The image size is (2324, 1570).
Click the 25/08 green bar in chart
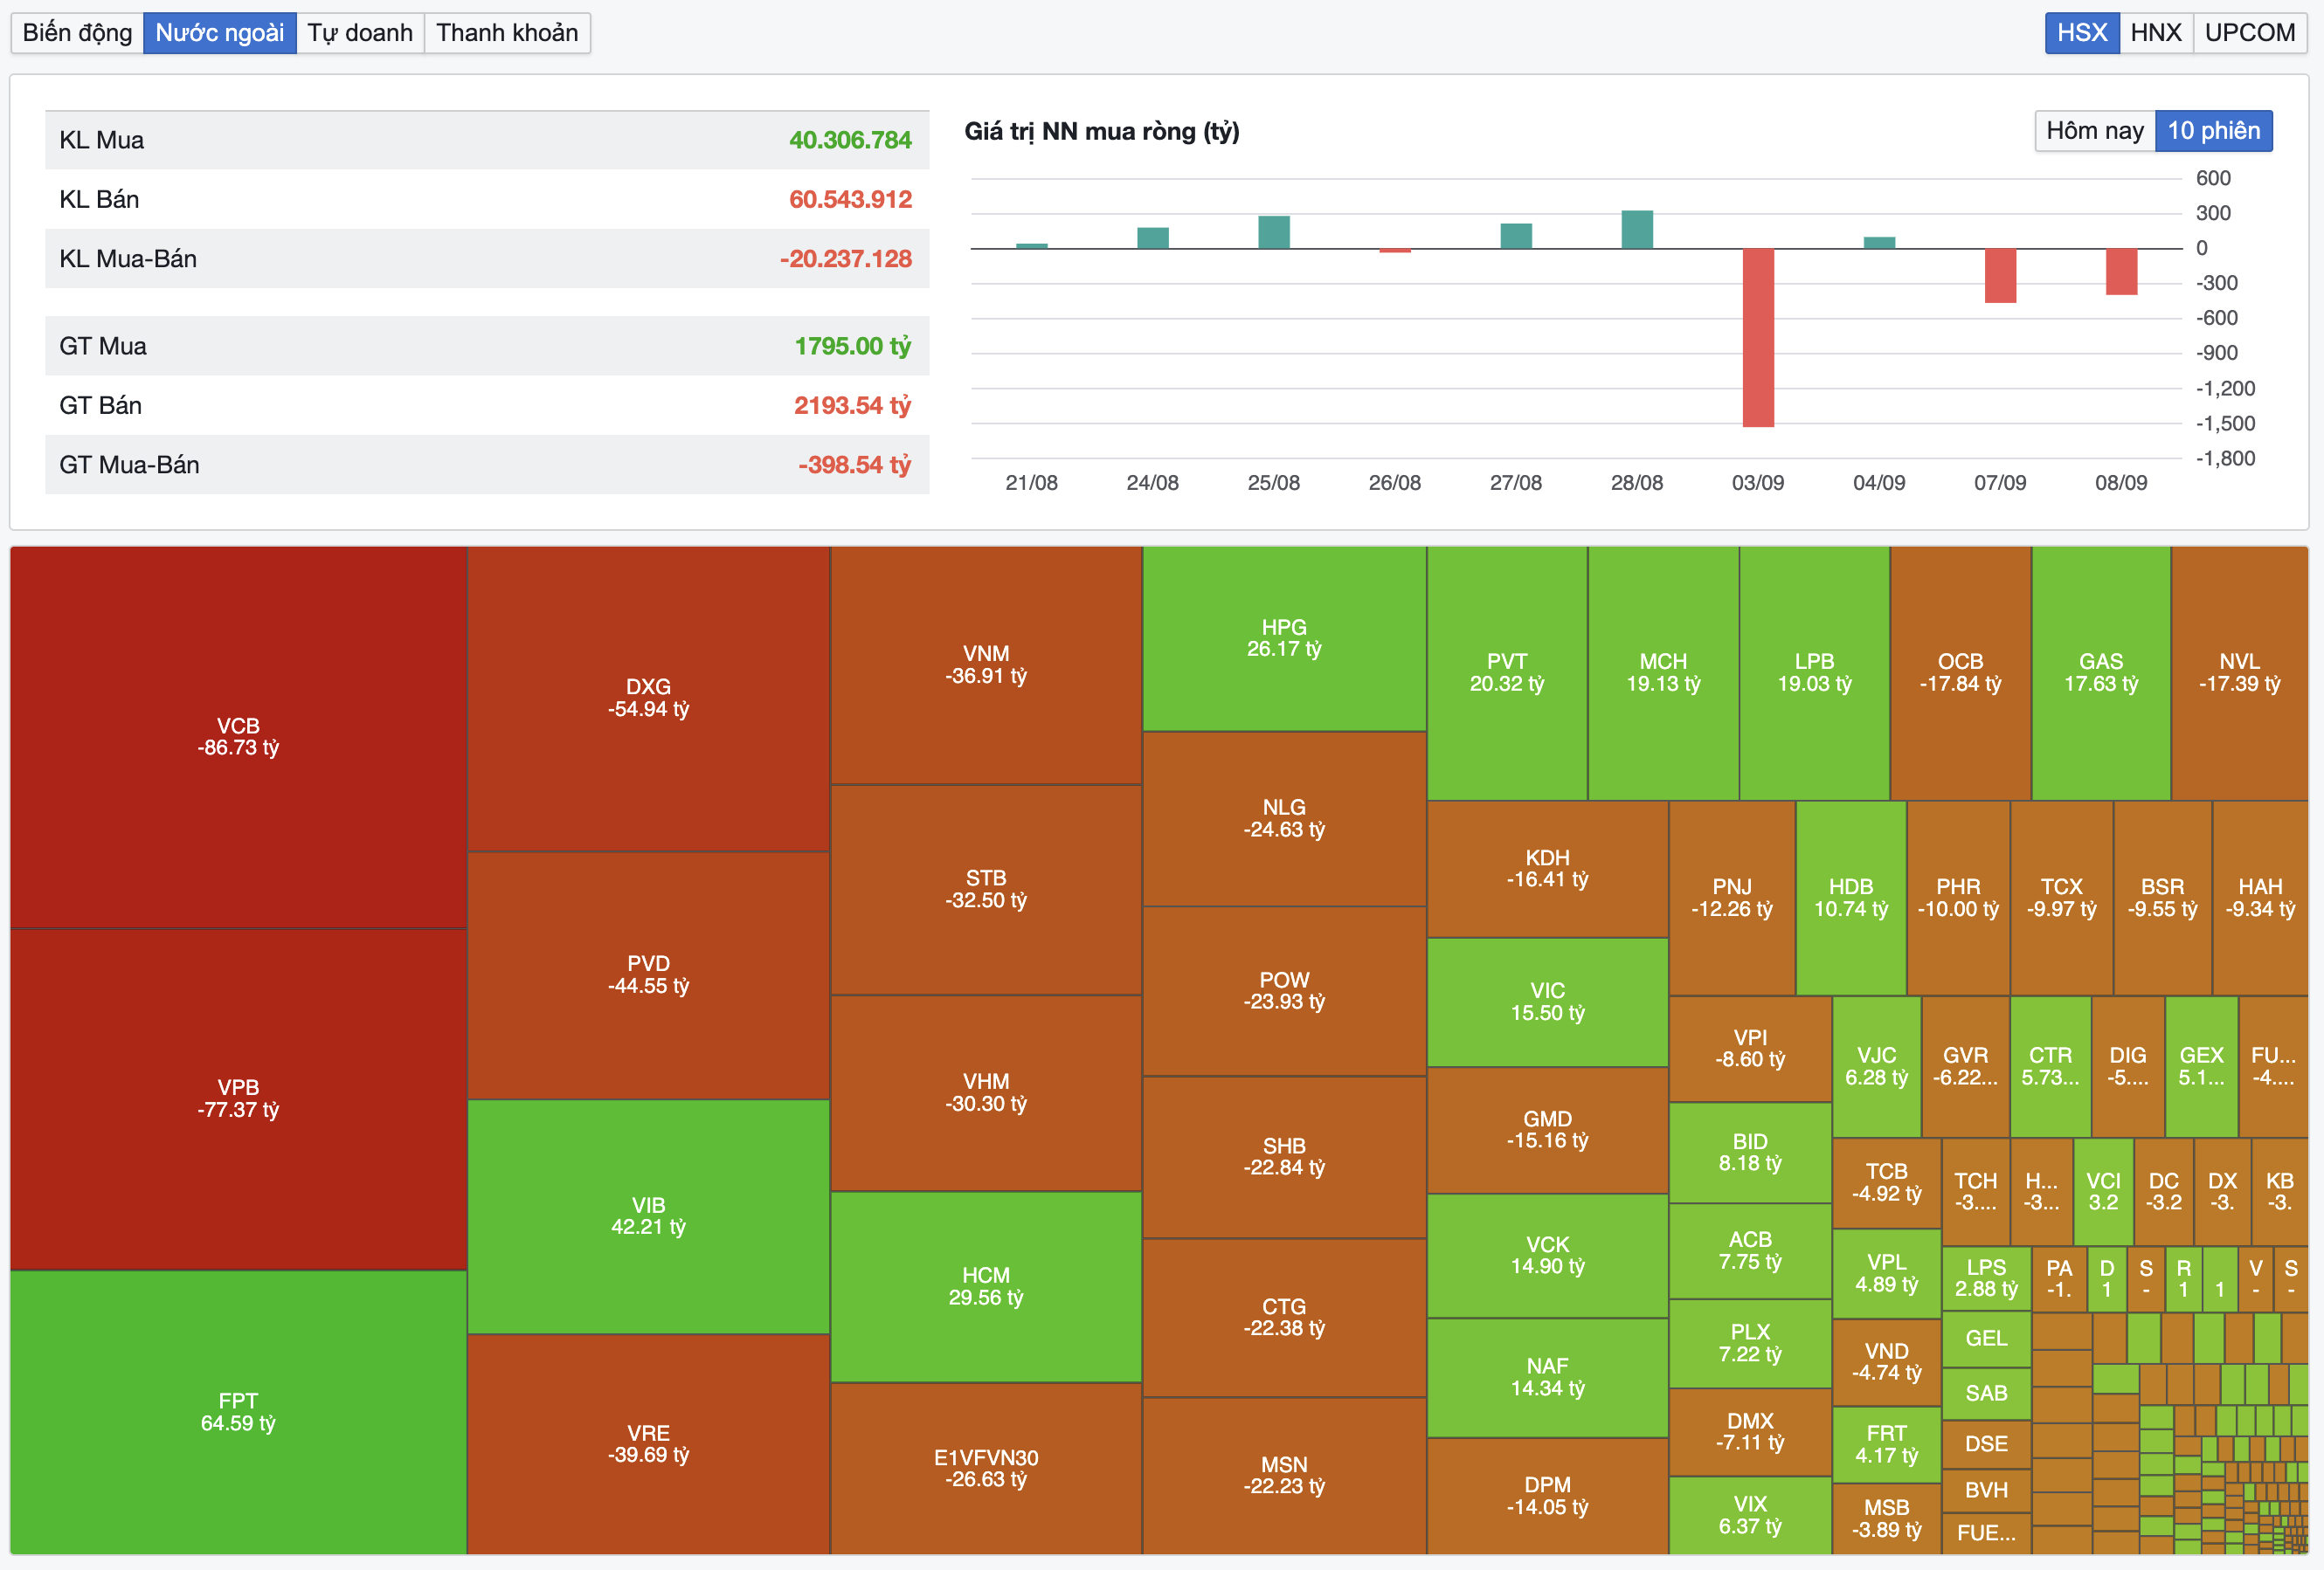click(1274, 232)
